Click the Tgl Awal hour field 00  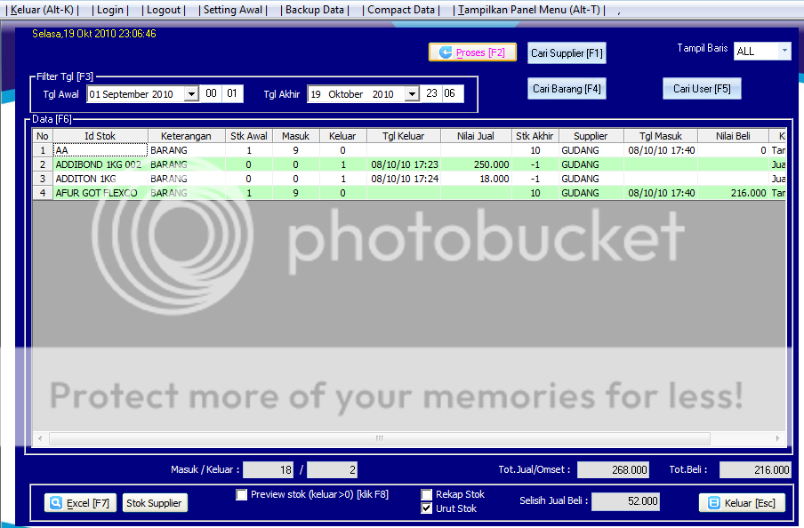(211, 93)
